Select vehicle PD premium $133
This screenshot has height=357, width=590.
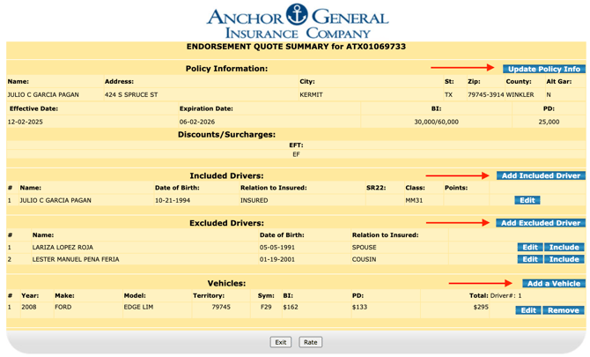pos(359,307)
